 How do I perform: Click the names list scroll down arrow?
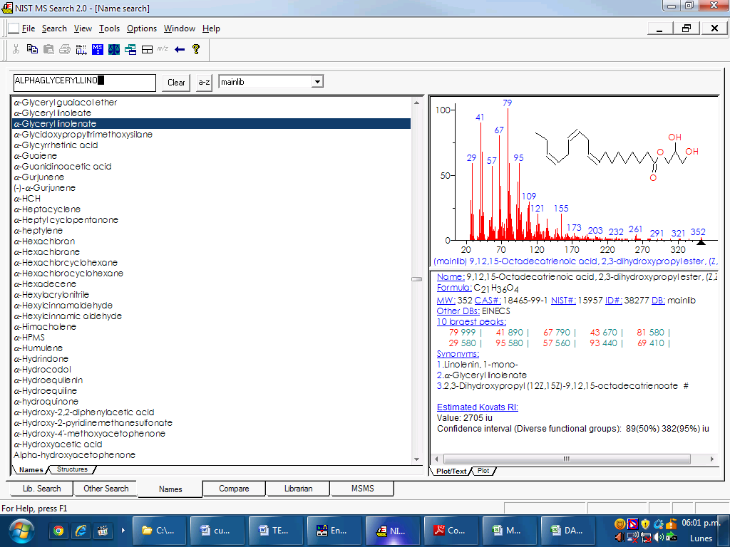(x=416, y=459)
